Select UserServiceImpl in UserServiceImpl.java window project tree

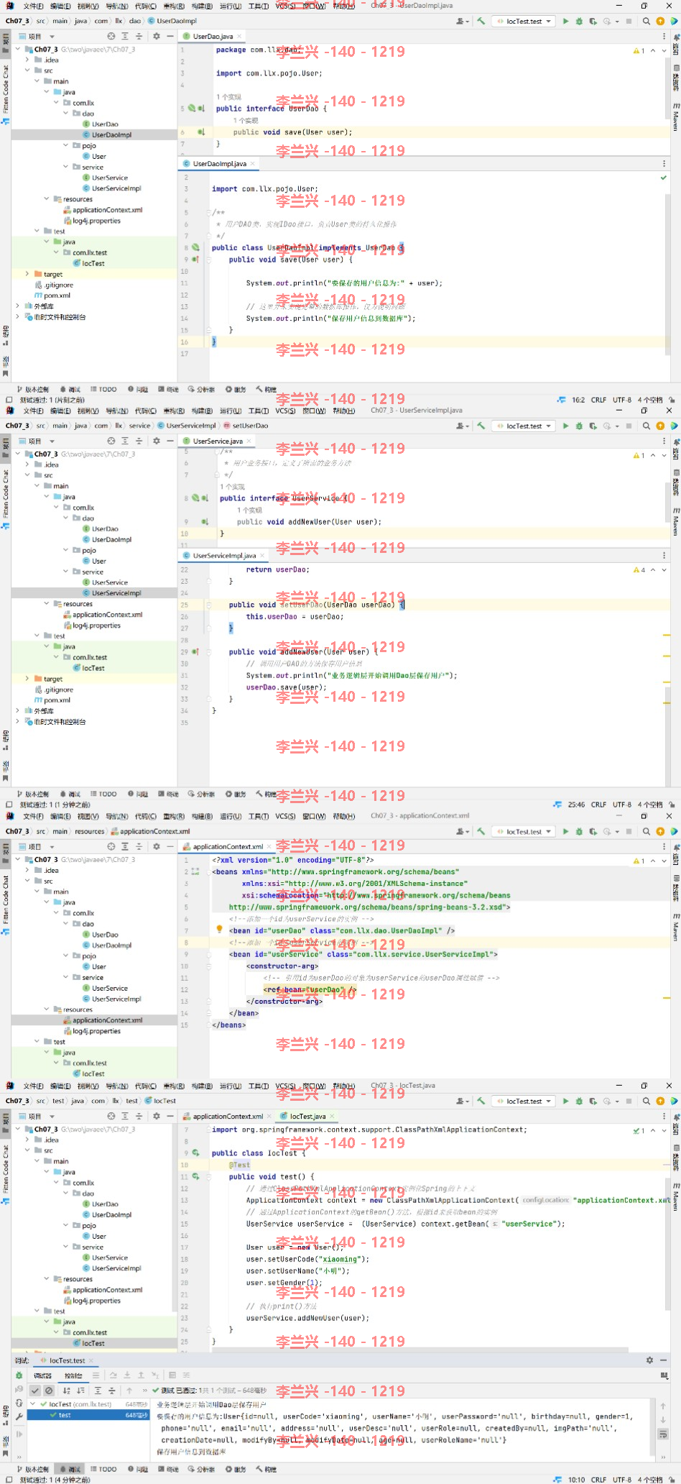111,593
